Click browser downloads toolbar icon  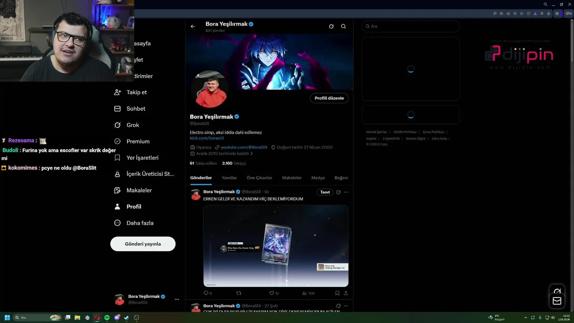click(x=535, y=13)
